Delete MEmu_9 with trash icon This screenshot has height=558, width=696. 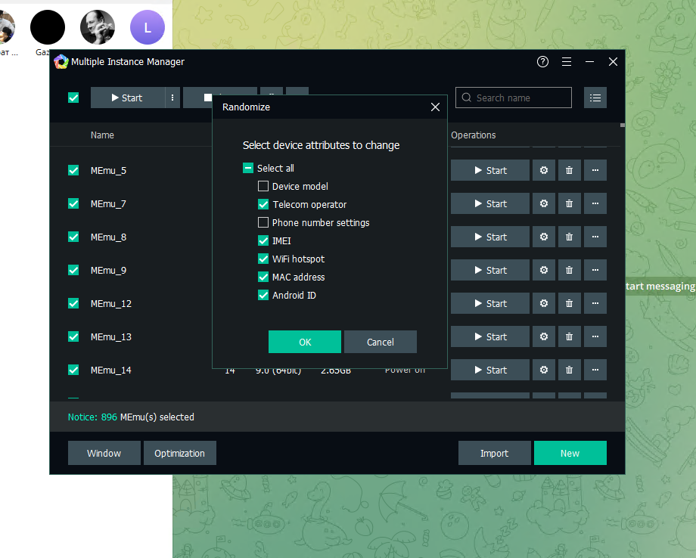tap(570, 270)
